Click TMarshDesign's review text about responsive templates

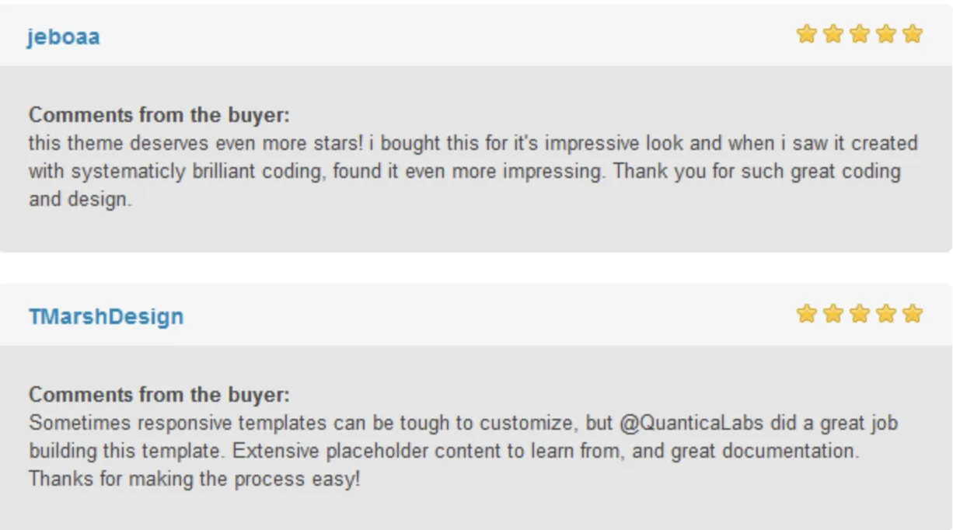[464, 451]
